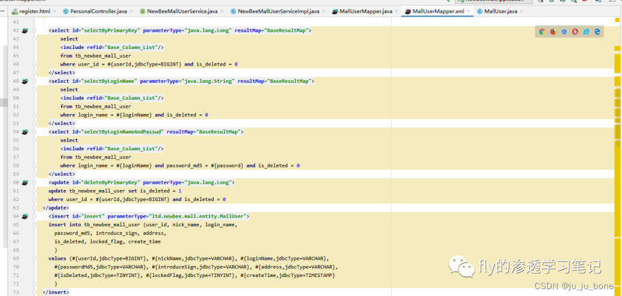Click password_md5 = #{password} on line 58

(x=205, y=165)
